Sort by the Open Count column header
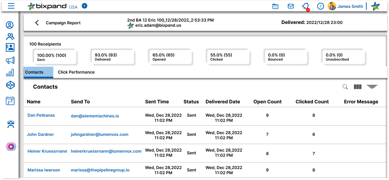 pos(267,102)
